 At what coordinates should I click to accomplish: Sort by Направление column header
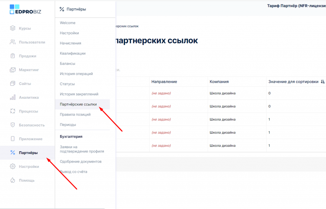pos(164,82)
